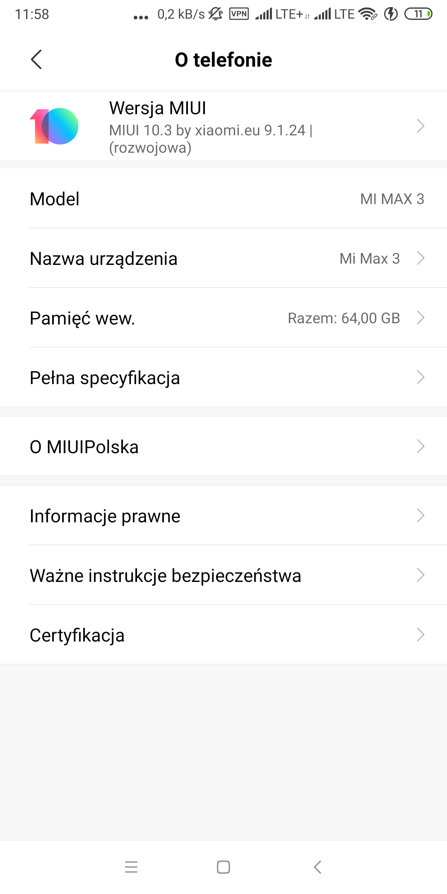The width and height of the screenshot is (447, 894).
Task: Tap the back arrow in header
Action: [x=36, y=60]
